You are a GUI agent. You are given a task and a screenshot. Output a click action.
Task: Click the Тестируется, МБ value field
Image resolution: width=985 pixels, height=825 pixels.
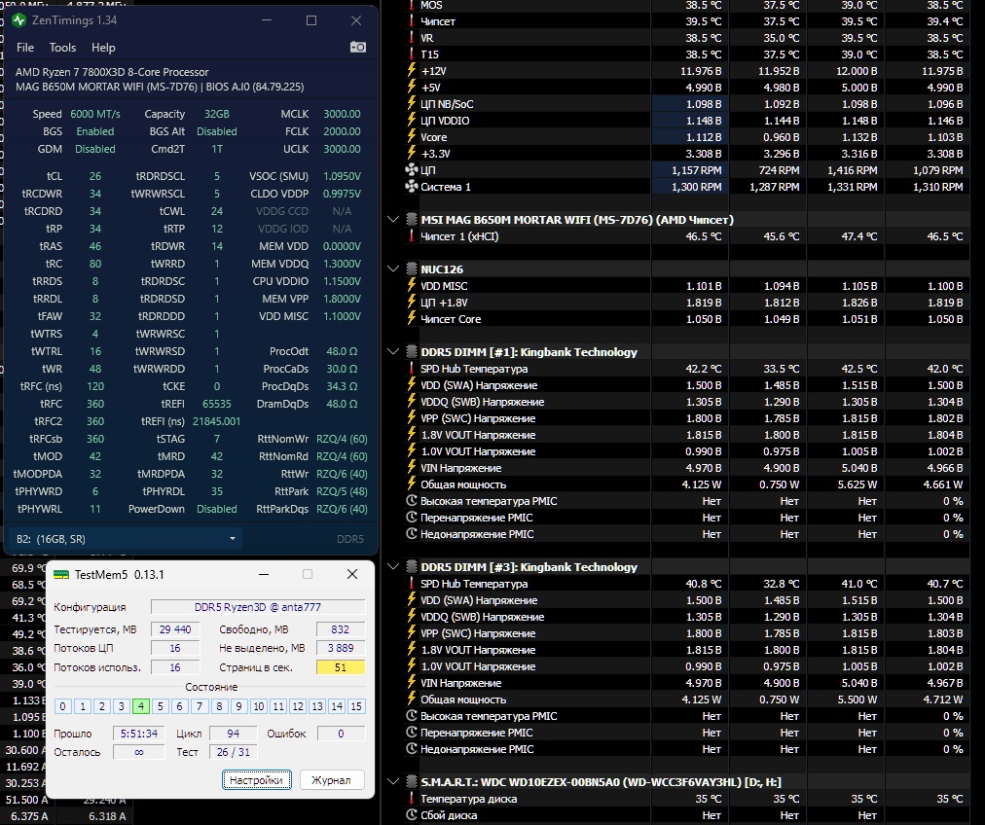pos(175,629)
